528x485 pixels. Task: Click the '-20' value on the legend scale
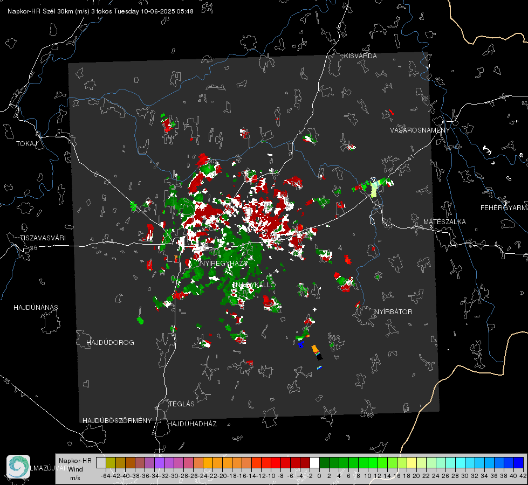222,476
